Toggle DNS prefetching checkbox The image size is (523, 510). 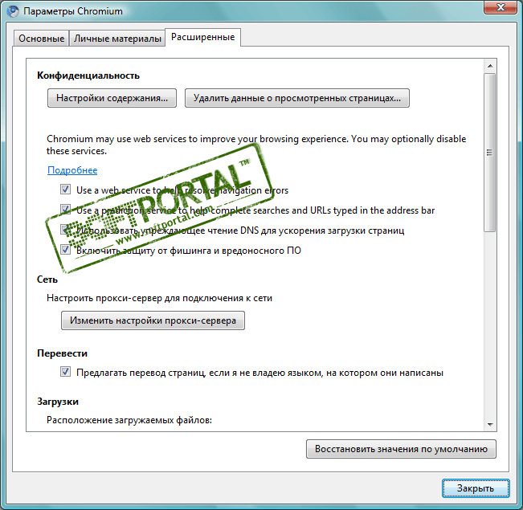pyautogui.click(x=65, y=230)
